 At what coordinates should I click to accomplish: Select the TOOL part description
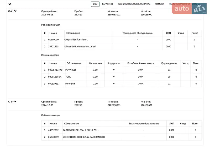[68, 77]
